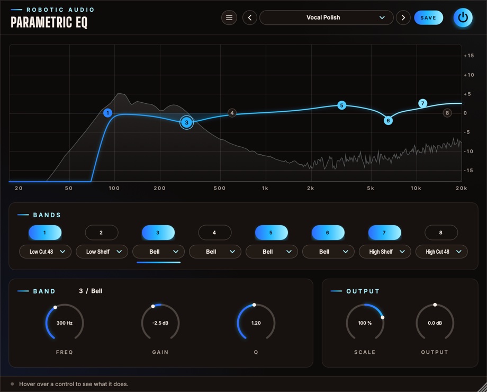Click the FREQ knob showing 300 Hz
The width and height of the screenshot is (487, 392).
point(65,323)
